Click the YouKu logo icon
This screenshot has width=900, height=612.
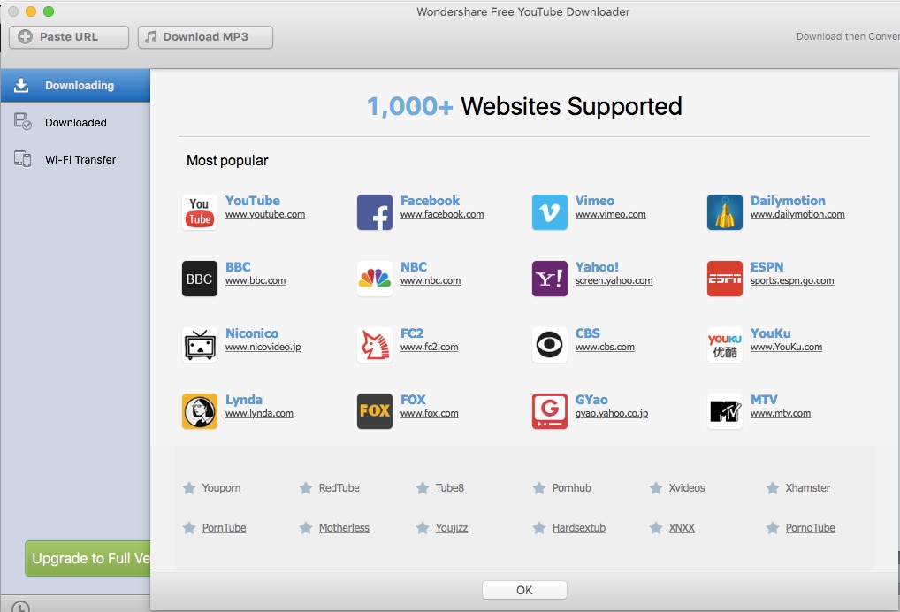[x=725, y=344]
